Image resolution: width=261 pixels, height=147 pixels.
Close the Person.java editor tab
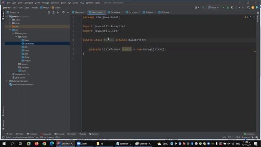point(104,12)
